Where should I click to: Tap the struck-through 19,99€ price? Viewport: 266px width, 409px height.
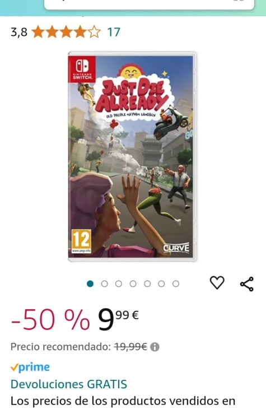pos(130,347)
